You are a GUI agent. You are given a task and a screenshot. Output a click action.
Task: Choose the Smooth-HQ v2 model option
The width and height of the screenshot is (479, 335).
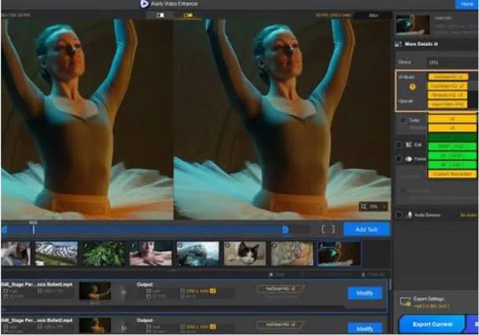pos(448,95)
